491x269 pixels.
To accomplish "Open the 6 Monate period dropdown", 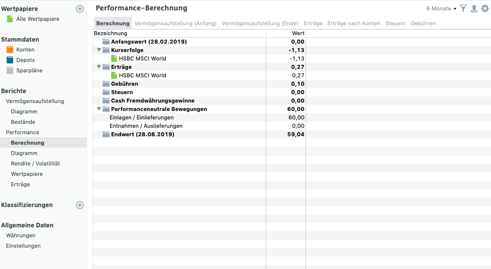I will [441, 9].
